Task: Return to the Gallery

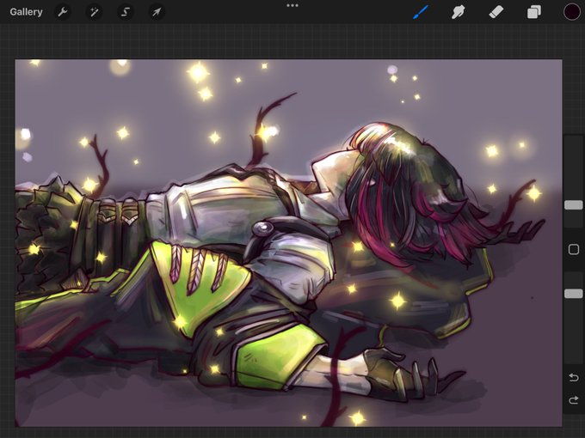Action: (26, 12)
